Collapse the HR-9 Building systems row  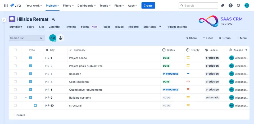[26, 98]
